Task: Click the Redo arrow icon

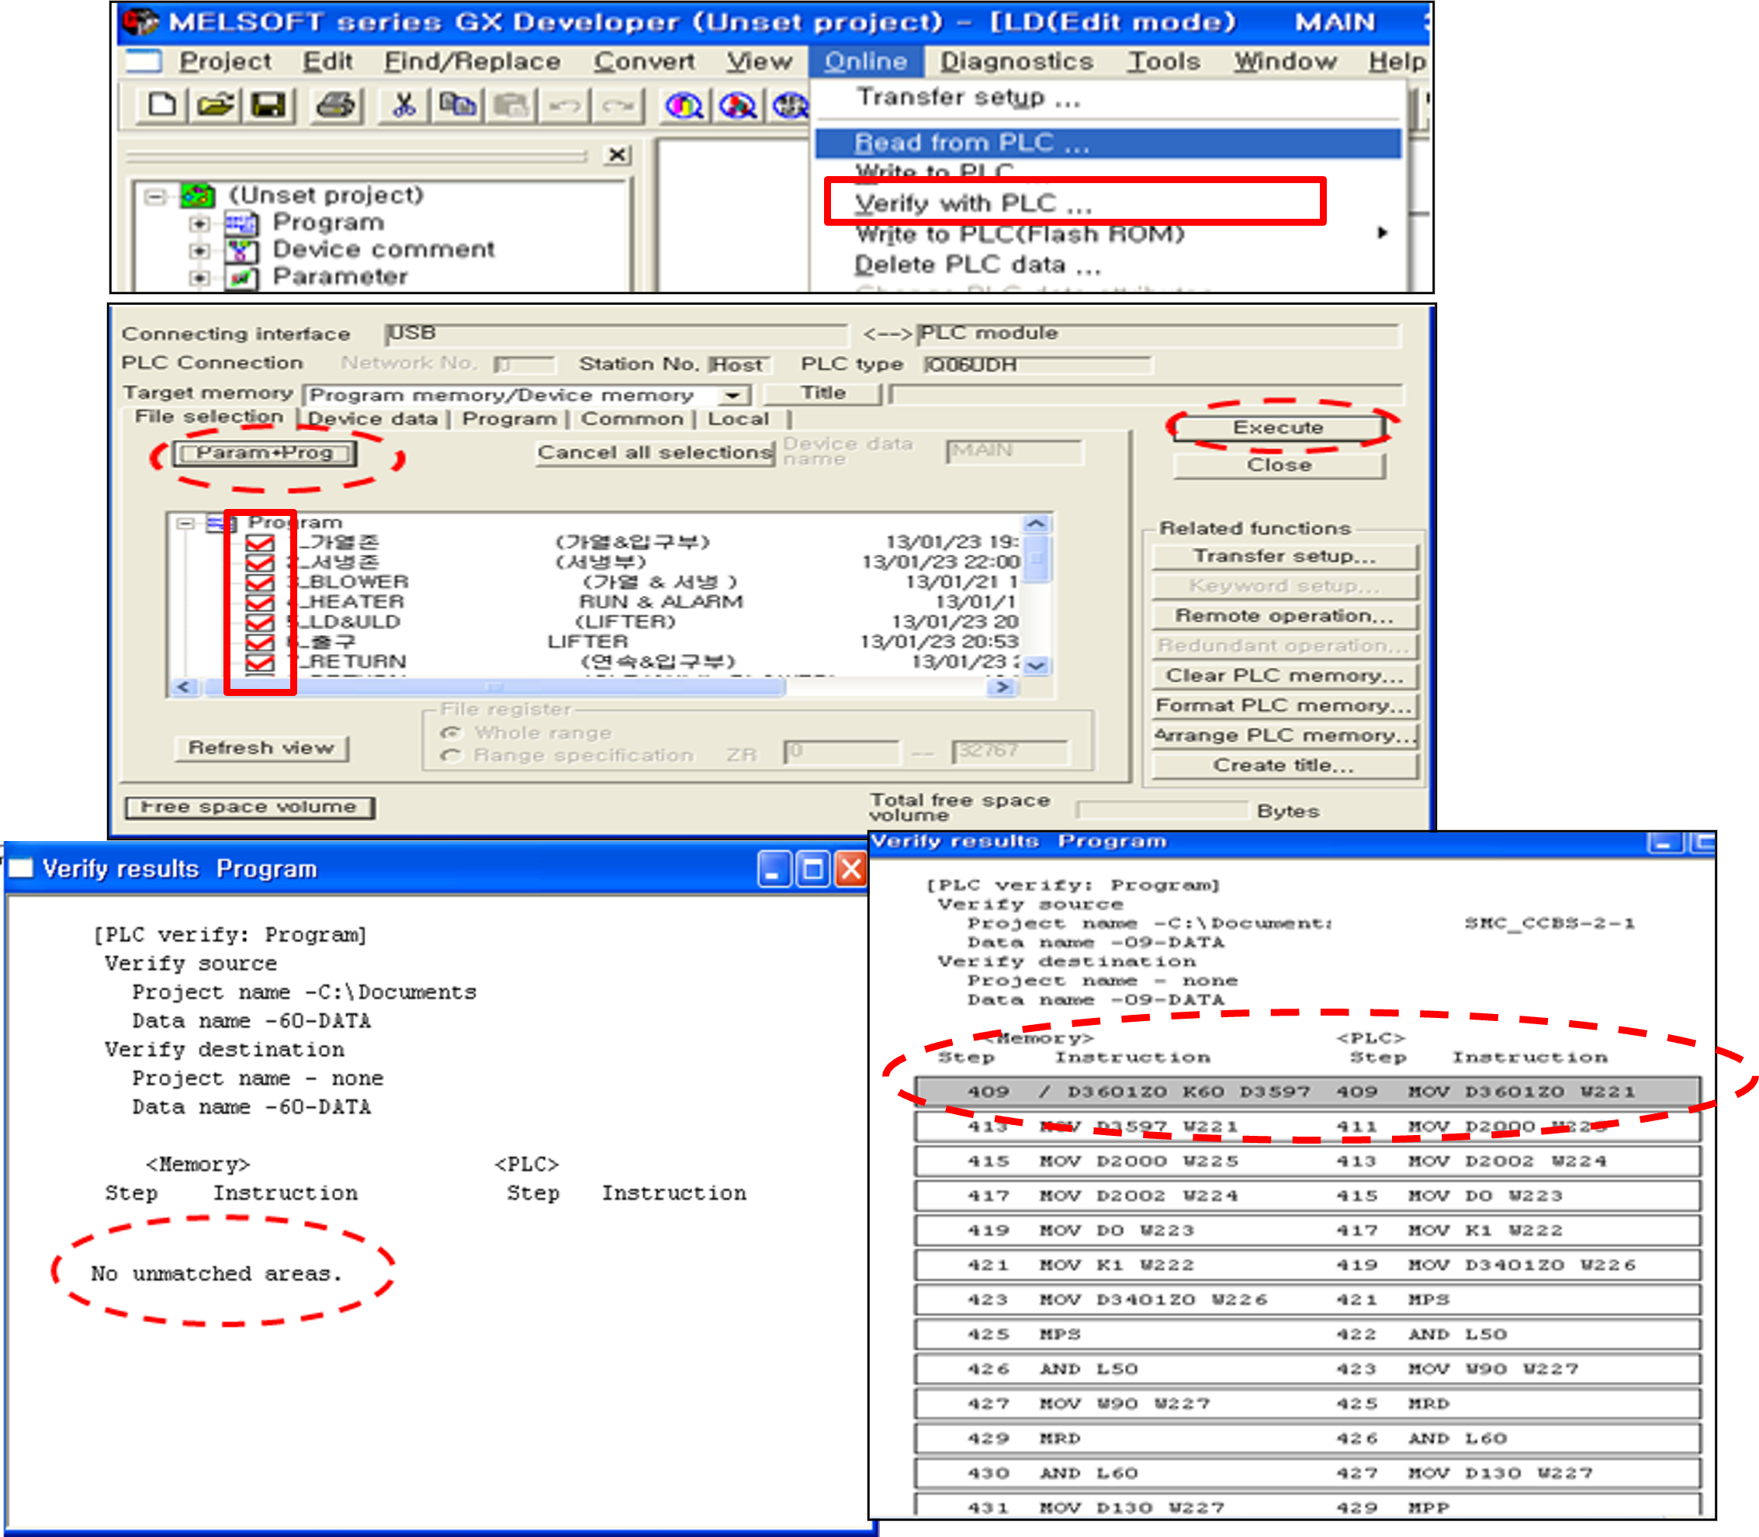Action: 618,106
